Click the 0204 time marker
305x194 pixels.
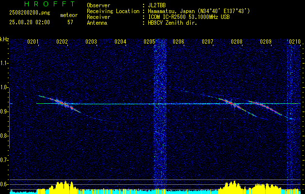tap(120, 41)
